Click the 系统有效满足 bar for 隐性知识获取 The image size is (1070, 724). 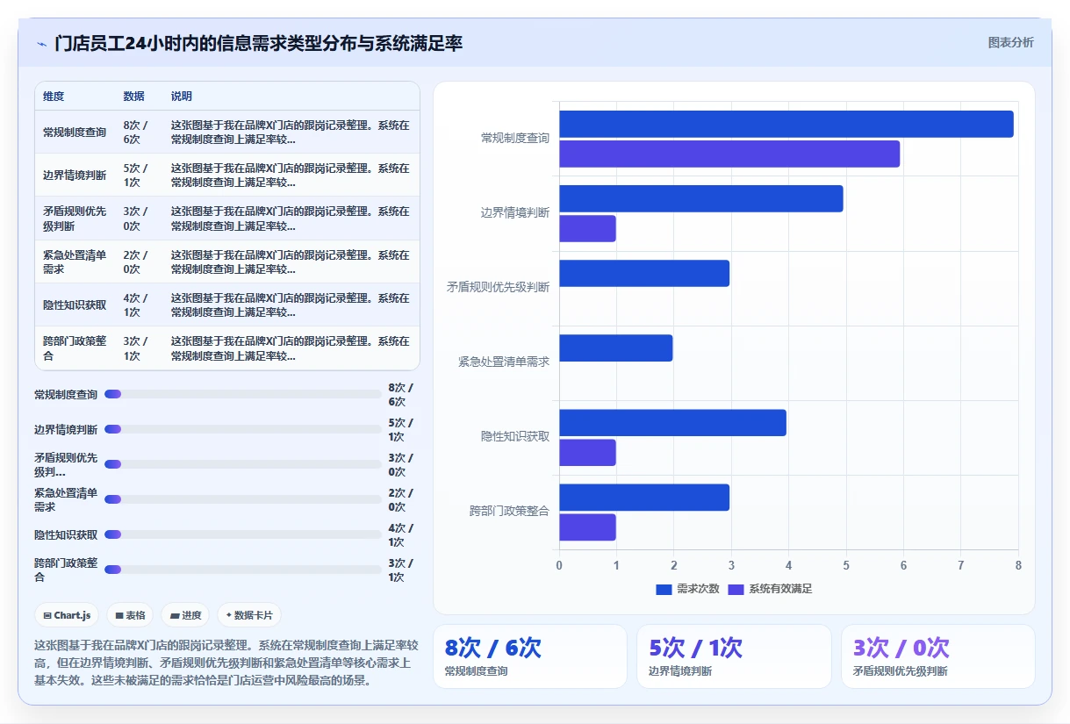(x=587, y=453)
